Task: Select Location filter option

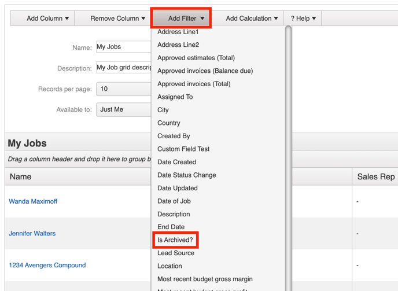Action: pyautogui.click(x=169, y=266)
